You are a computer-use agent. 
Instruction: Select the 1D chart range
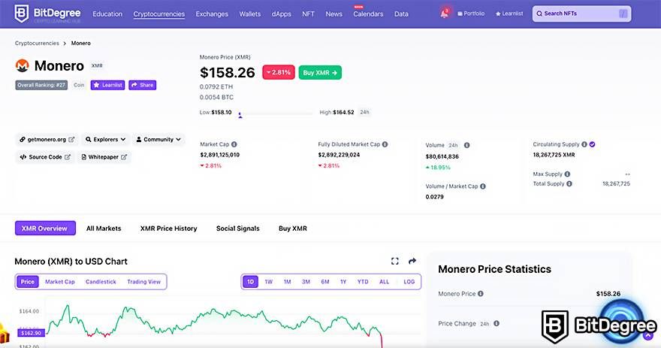tap(250, 282)
